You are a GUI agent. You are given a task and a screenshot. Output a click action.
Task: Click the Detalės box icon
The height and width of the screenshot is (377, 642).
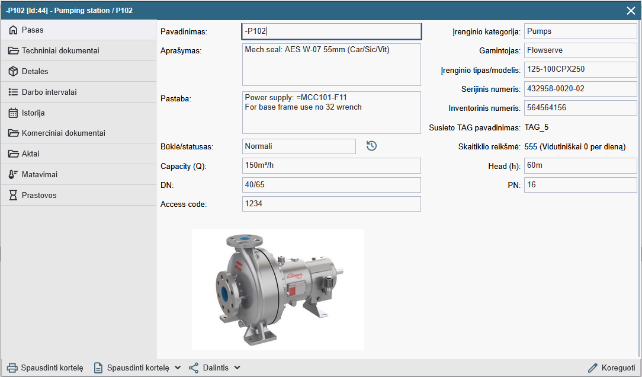tap(13, 71)
